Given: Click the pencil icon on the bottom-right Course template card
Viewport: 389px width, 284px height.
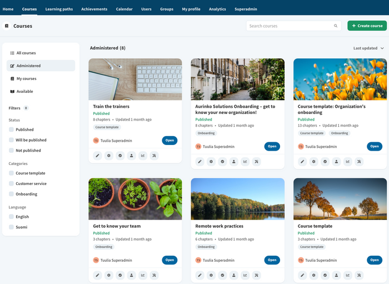Looking at the screenshot, I should 302,275.
